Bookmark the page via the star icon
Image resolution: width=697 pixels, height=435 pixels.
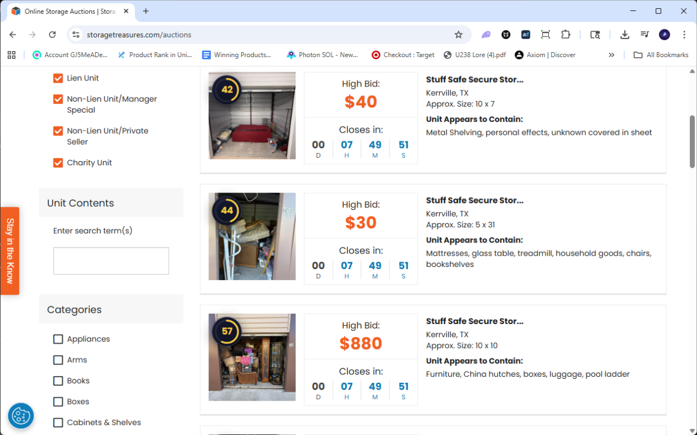(458, 34)
